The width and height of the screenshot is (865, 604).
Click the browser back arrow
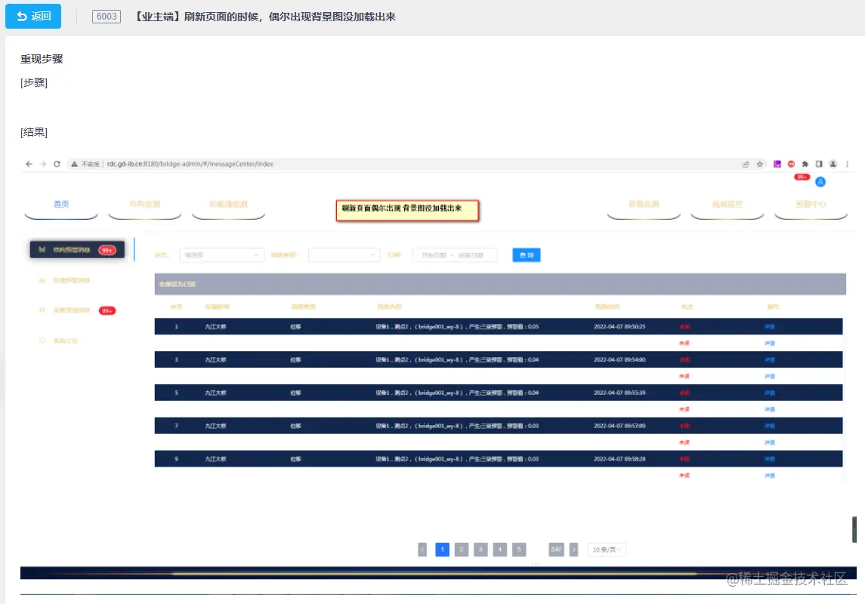(x=28, y=164)
